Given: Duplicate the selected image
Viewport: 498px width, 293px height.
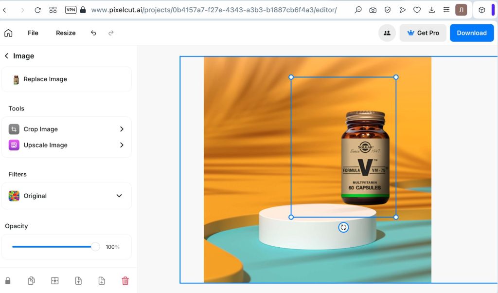Looking at the screenshot, I should point(31,281).
